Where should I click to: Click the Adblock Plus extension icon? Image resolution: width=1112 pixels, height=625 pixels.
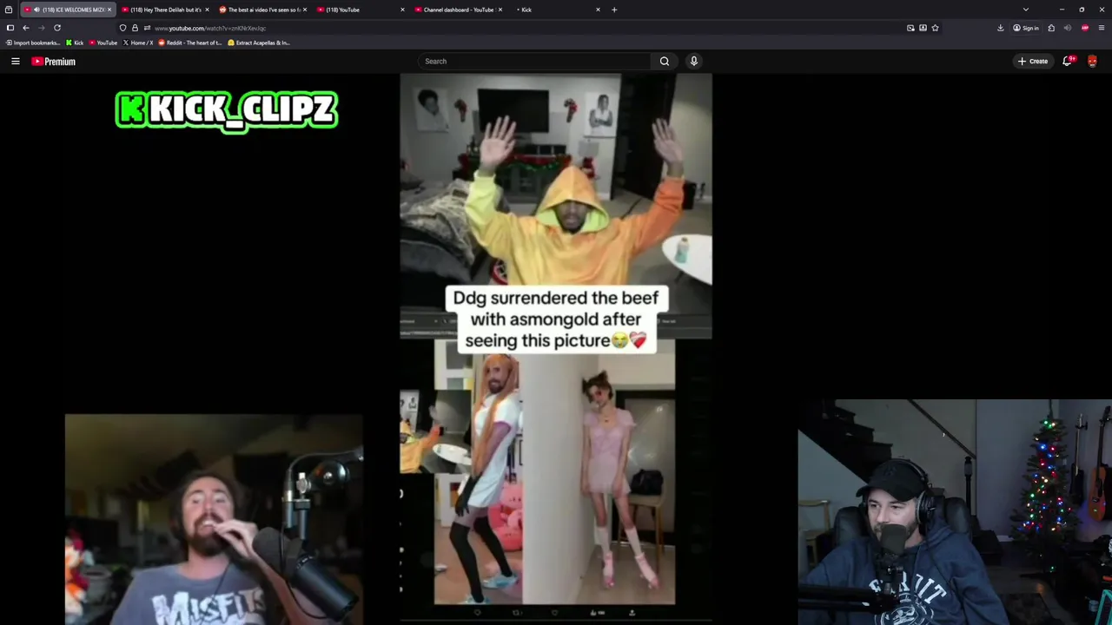point(1085,28)
